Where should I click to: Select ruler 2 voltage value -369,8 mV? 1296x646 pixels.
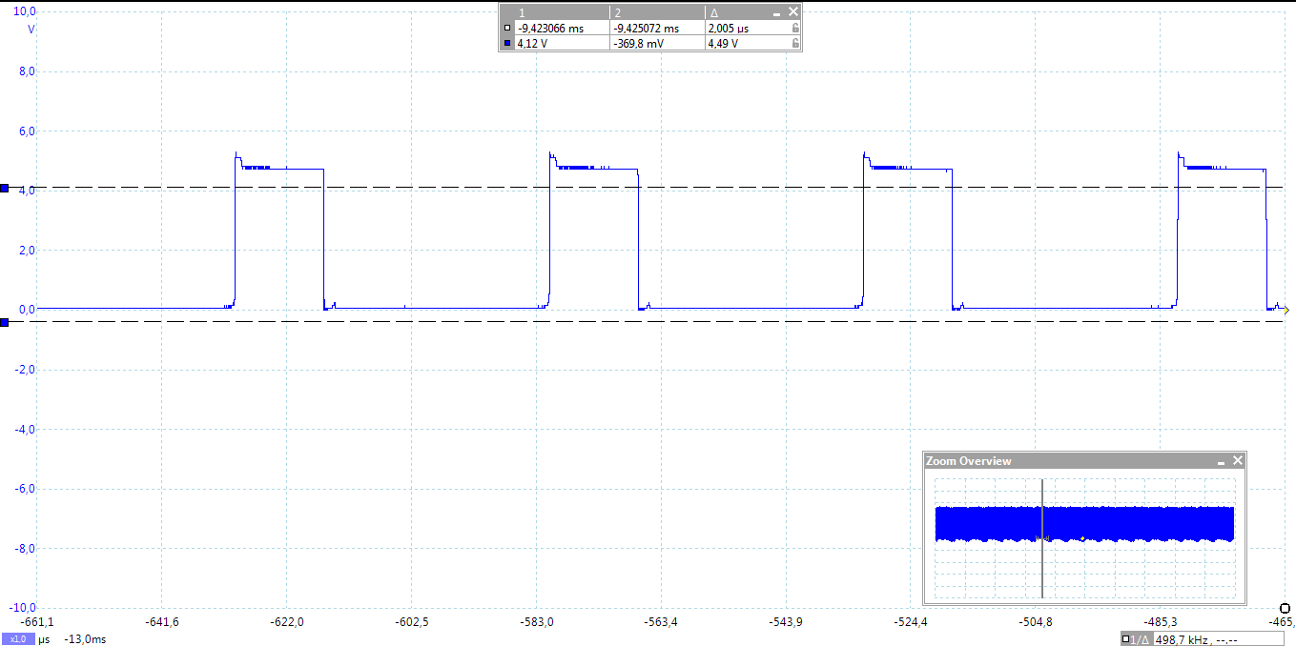coord(640,44)
